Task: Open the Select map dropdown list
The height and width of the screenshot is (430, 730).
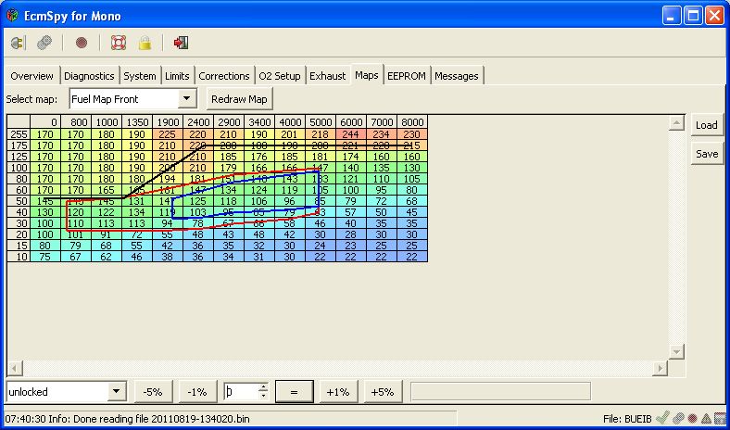Action: 188,98
